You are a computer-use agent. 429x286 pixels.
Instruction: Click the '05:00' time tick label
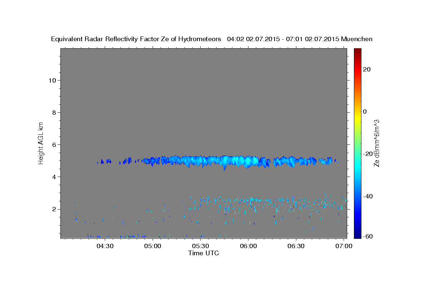pos(153,246)
